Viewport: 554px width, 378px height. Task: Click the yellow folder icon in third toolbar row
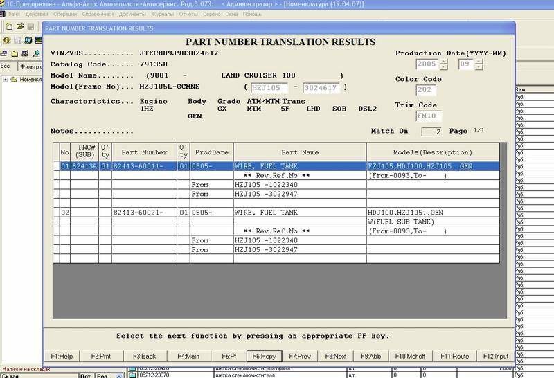[15, 54]
